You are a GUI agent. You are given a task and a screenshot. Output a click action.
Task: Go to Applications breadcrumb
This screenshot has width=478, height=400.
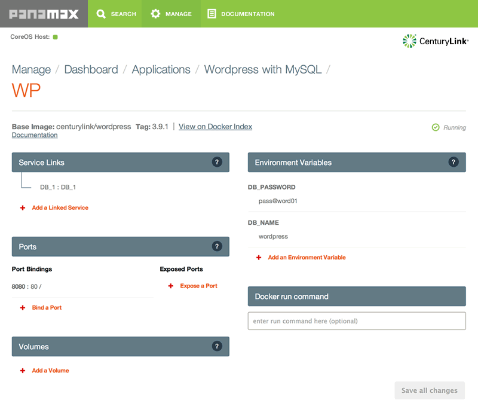click(161, 69)
